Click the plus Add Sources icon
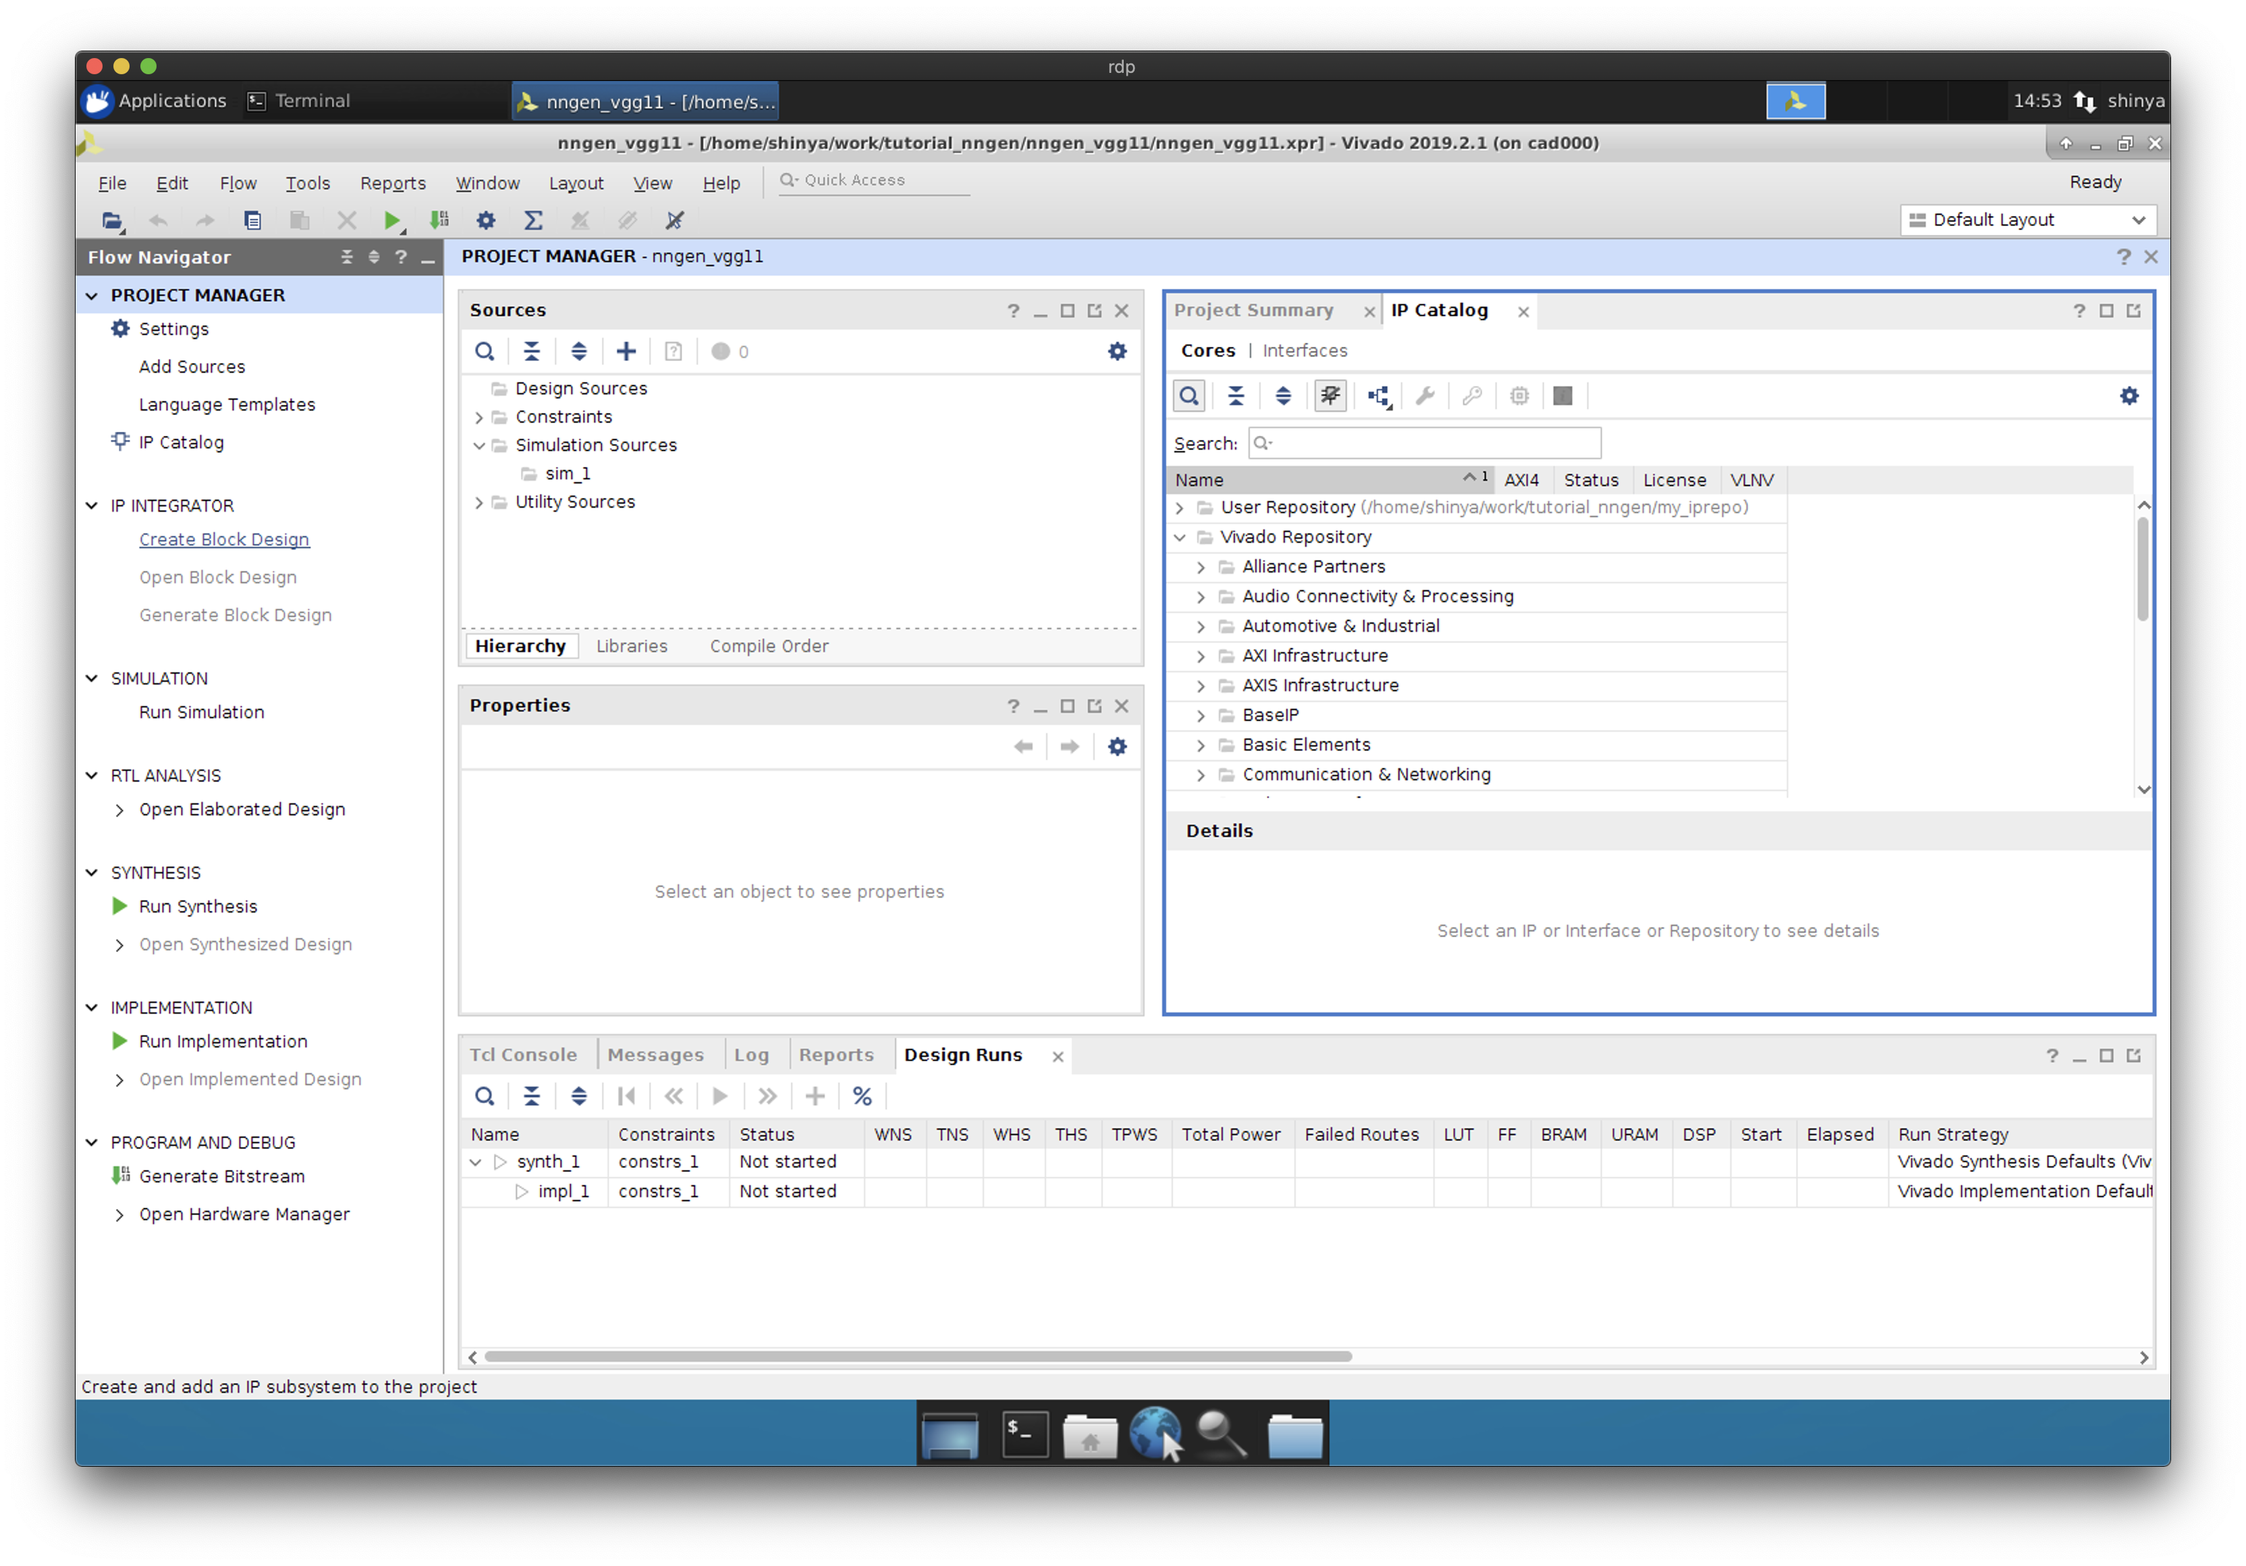 click(x=626, y=351)
